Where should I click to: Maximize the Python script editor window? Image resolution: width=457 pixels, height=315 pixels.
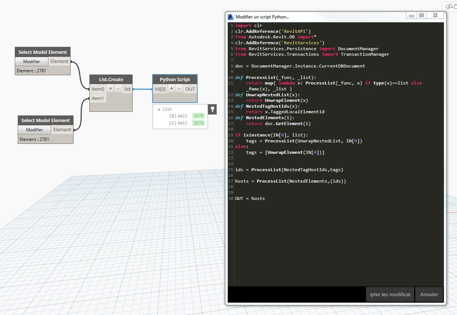click(421, 15)
